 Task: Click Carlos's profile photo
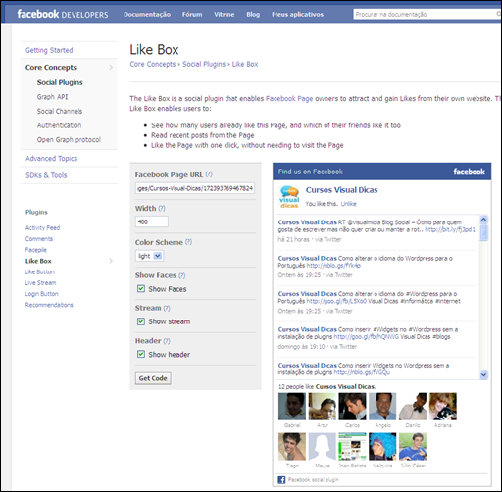point(352,407)
